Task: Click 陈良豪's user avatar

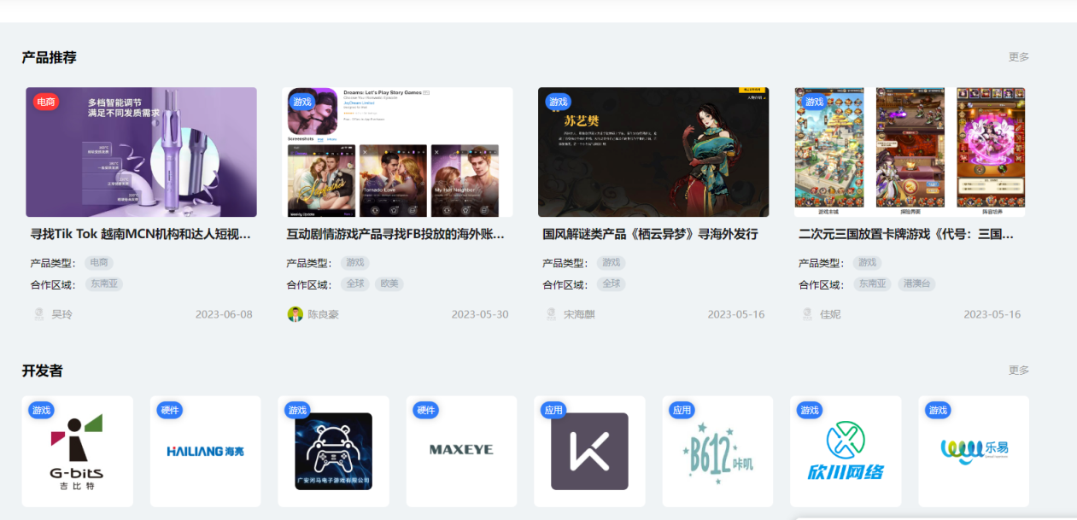Action: point(296,314)
